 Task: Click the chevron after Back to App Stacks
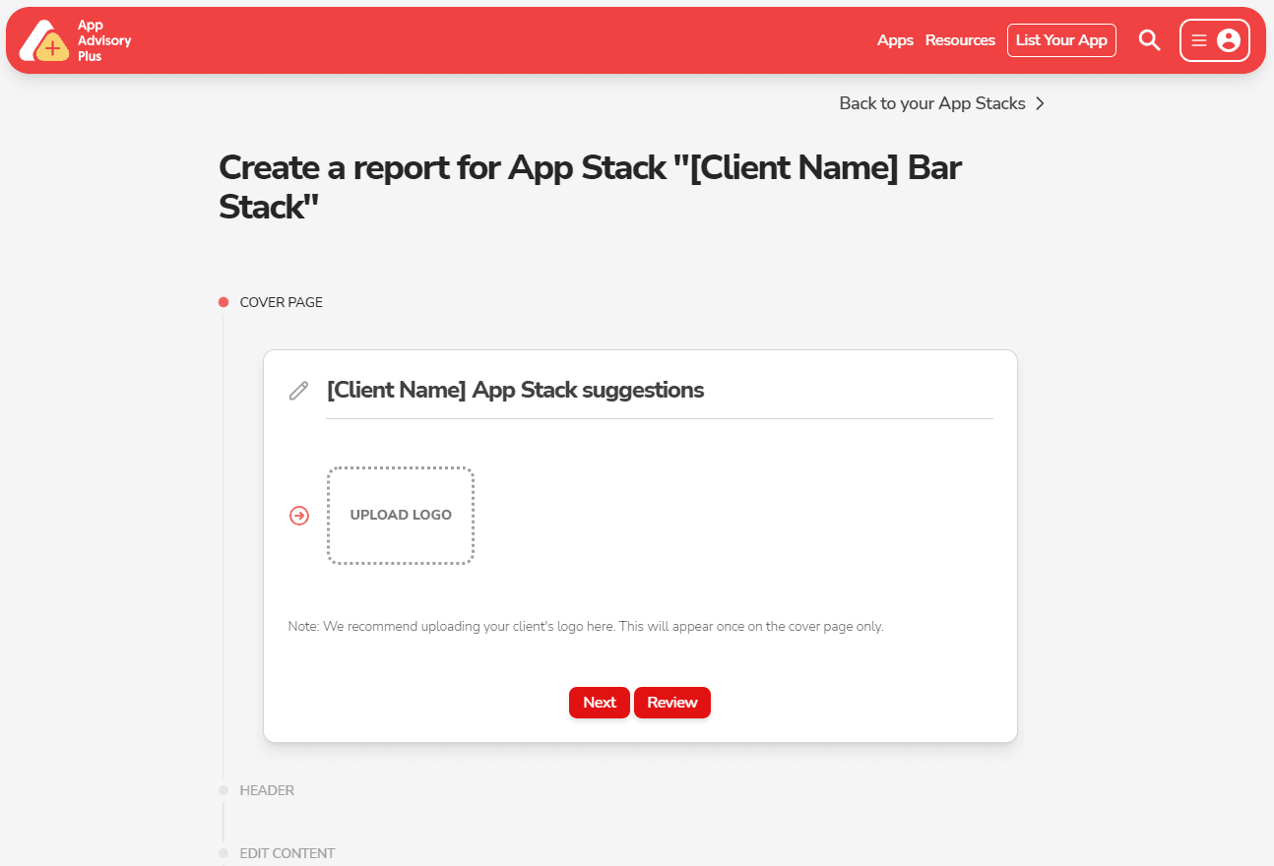1041,103
